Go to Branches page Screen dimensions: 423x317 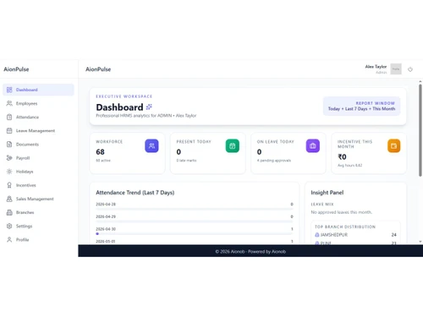(x=38, y=212)
